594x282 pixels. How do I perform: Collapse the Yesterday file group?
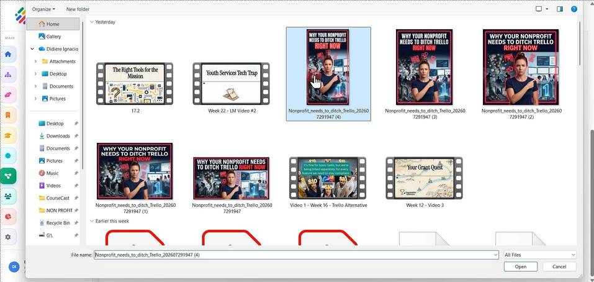click(x=92, y=22)
